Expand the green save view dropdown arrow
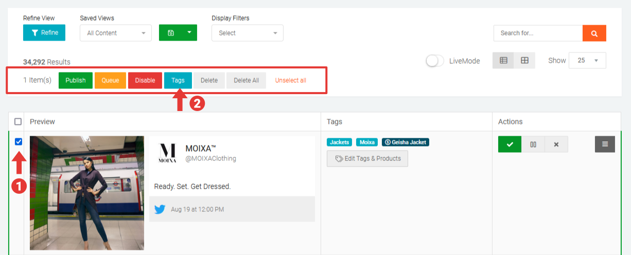The width and height of the screenshot is (631, 255). [189, 33]
